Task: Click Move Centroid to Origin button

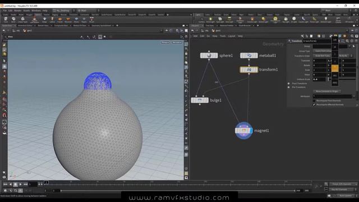Action: pyautogui.click(x=326, y=91)
